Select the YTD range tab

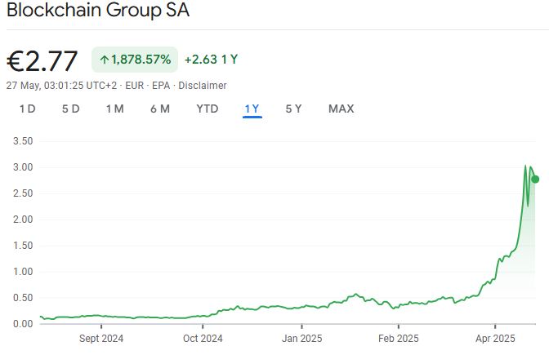[x=208, y=109]
